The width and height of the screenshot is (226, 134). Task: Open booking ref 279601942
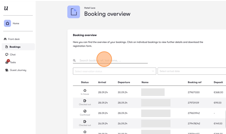point(194,113)
